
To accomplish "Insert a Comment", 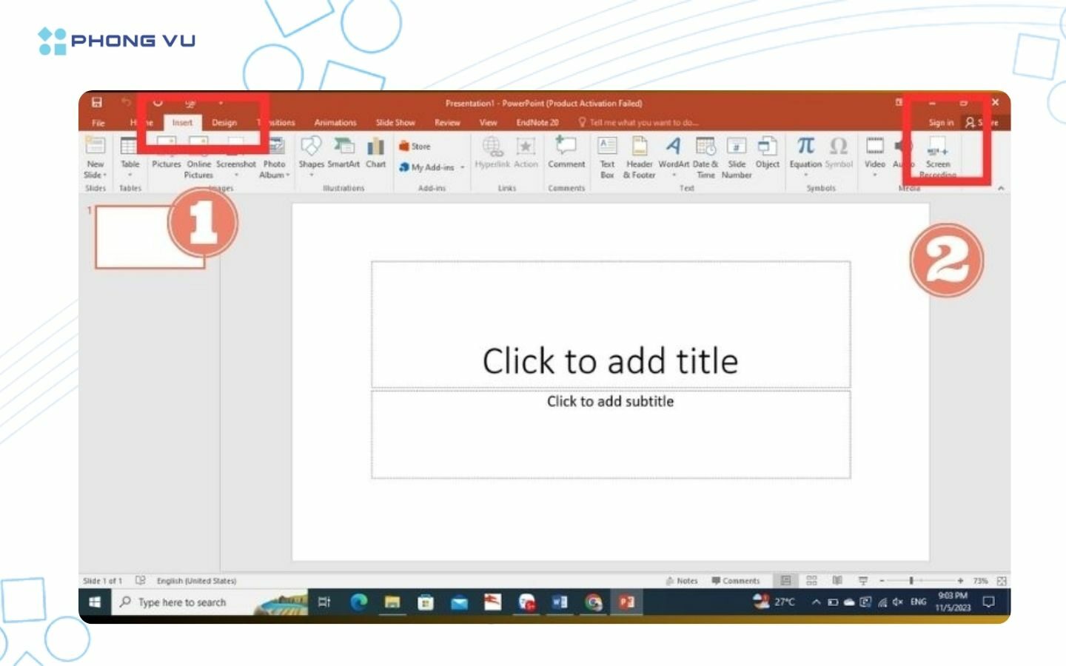I will 566,153.
